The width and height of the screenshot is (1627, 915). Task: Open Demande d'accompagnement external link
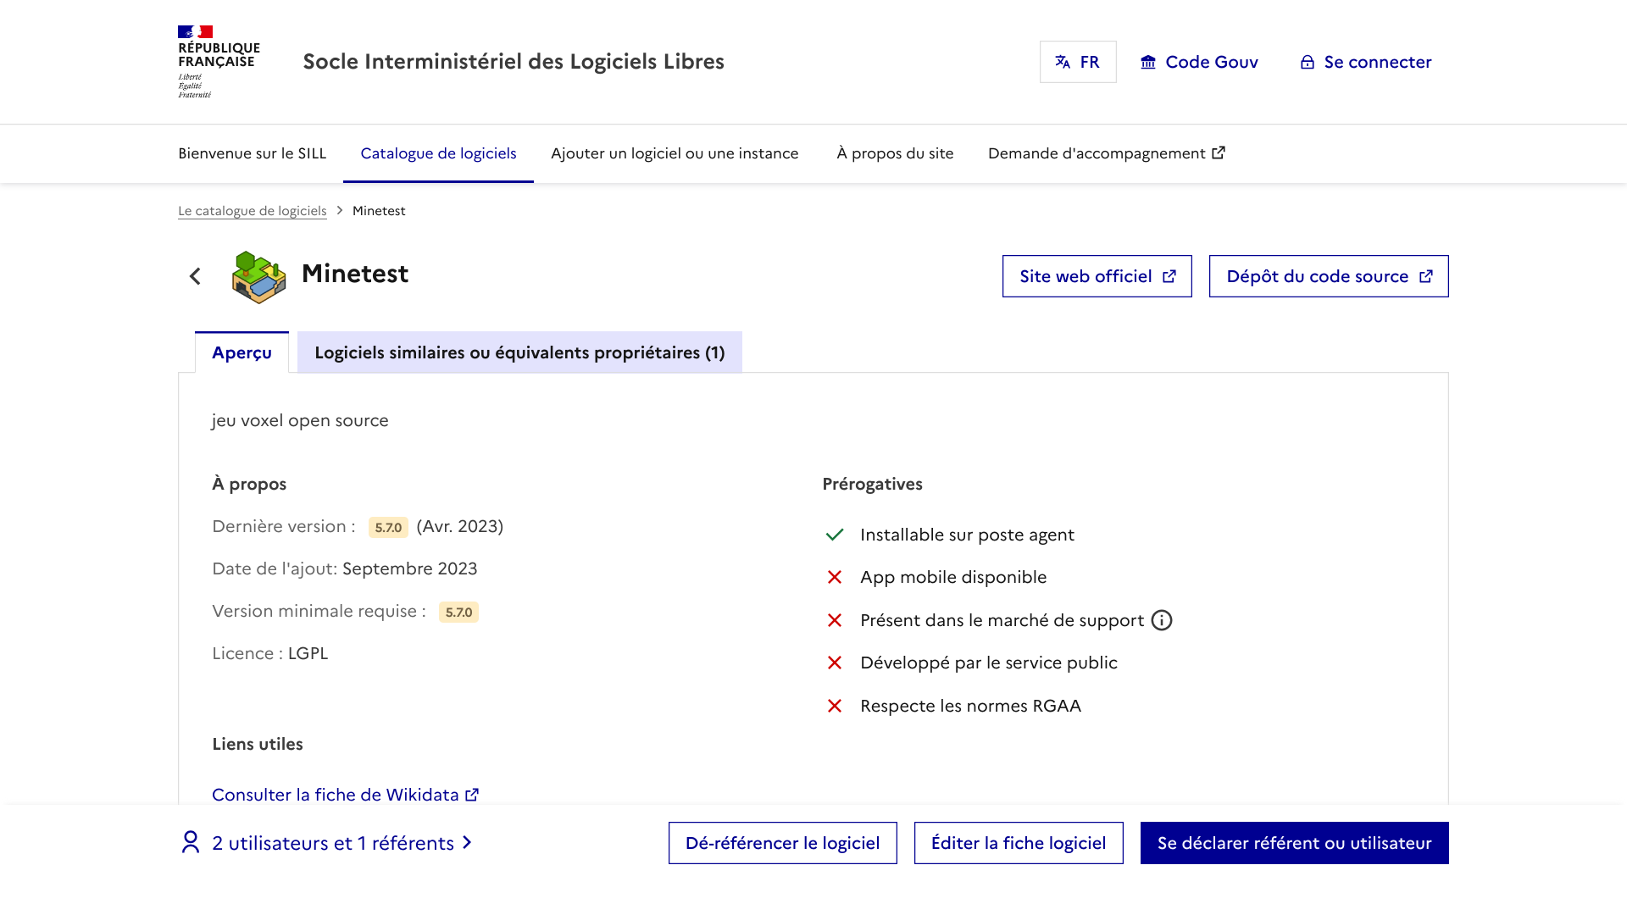click(x=1107, y=153)
